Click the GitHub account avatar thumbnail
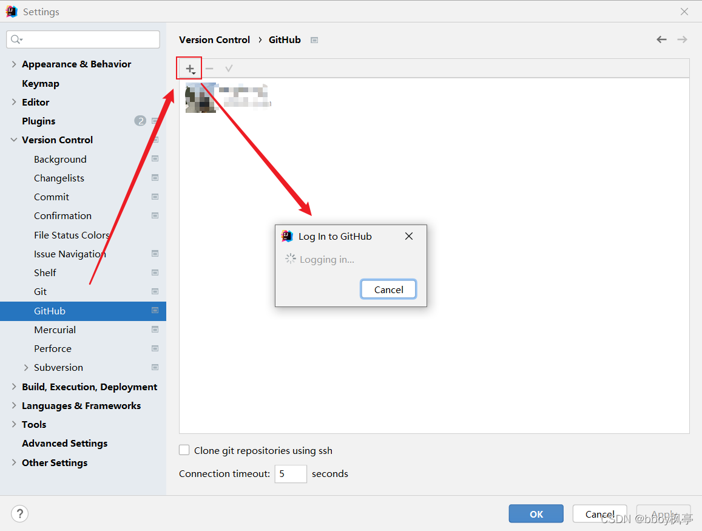Image resolution: width=702 pixels, height=531 pixels. (x=200, y=98)
